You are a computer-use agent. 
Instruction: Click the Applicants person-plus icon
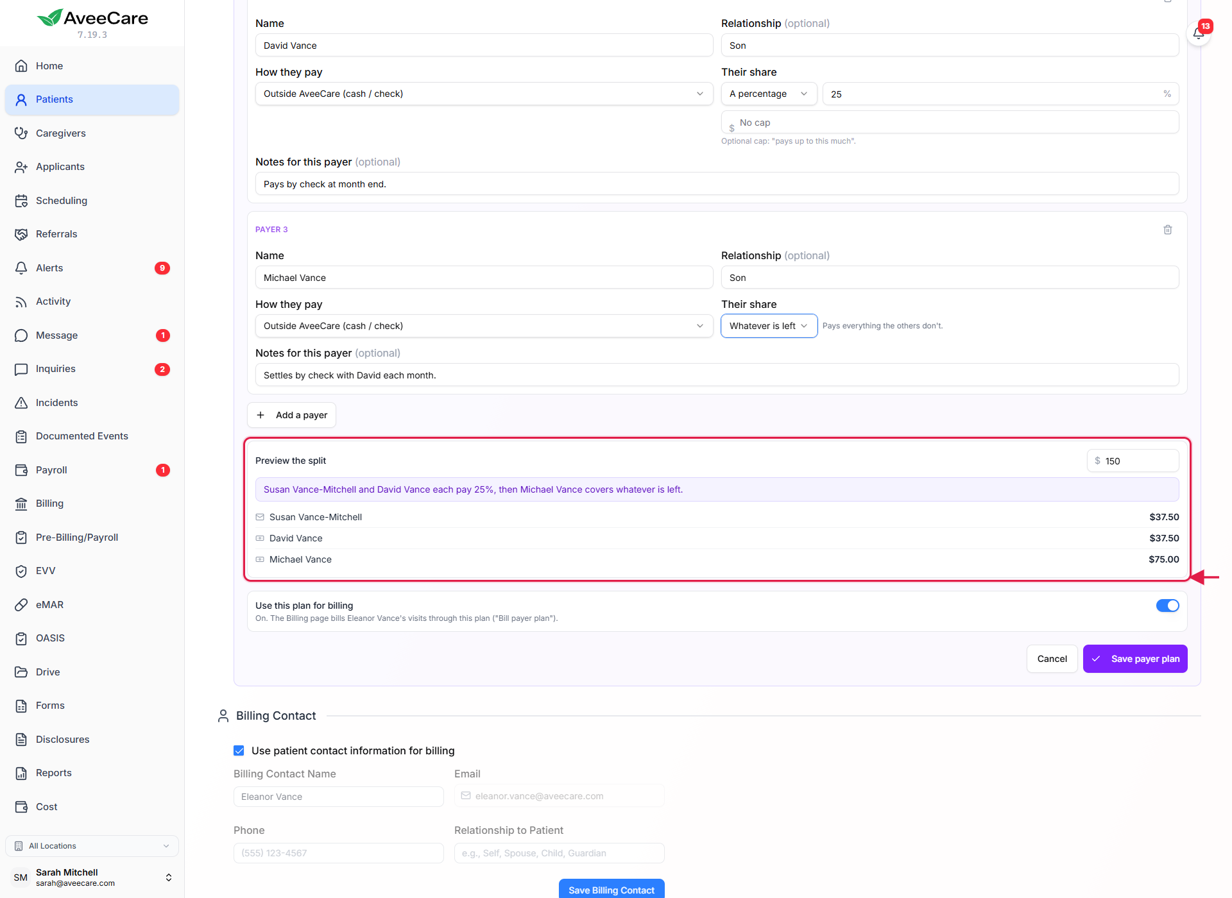[x=21, y=167]
